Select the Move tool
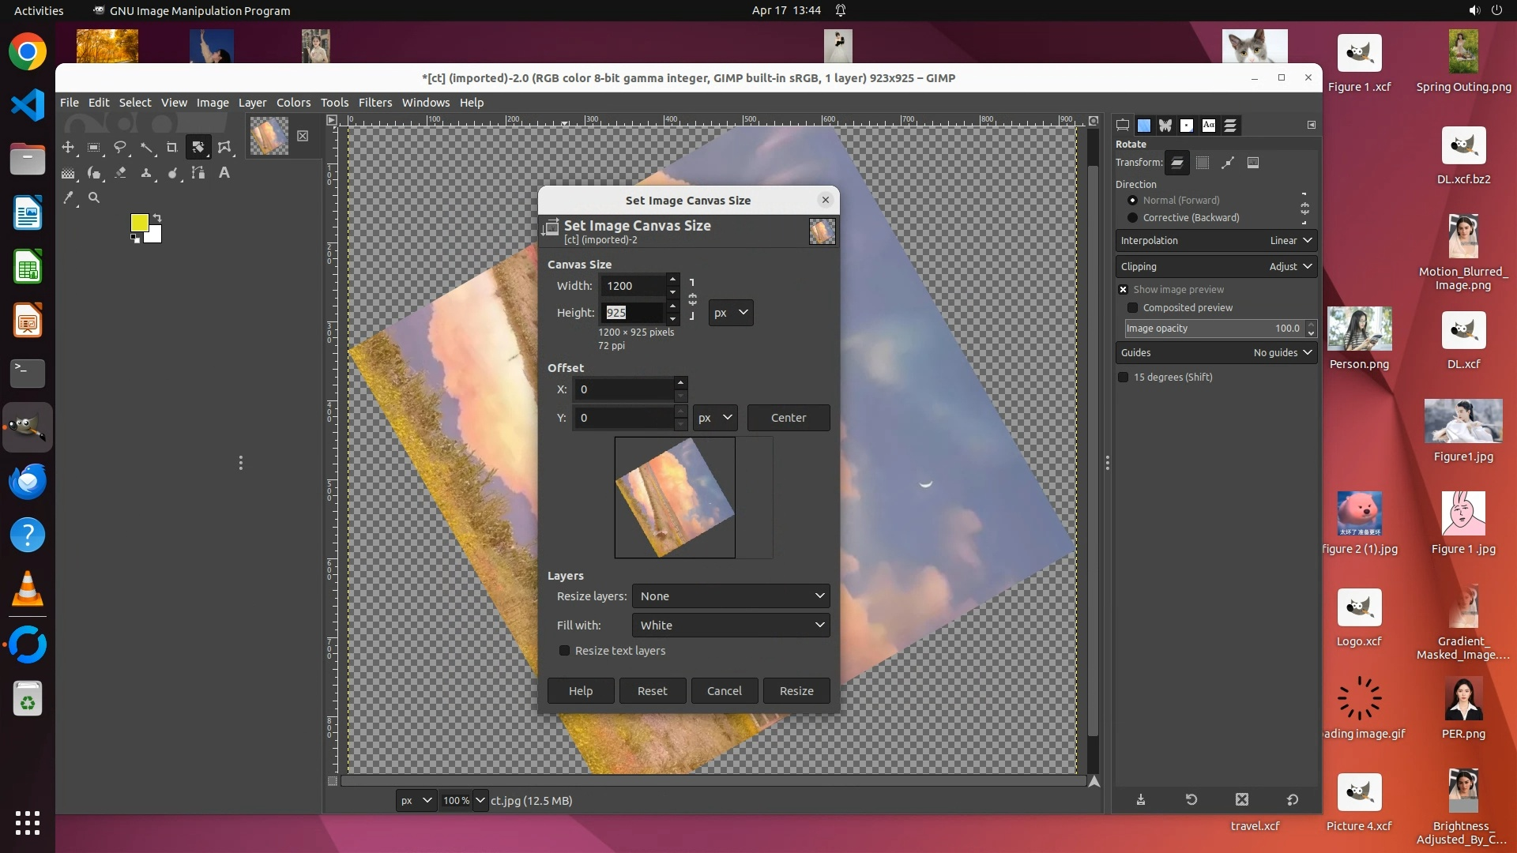This screenshot has width=1517, height=853. point(68,148)
